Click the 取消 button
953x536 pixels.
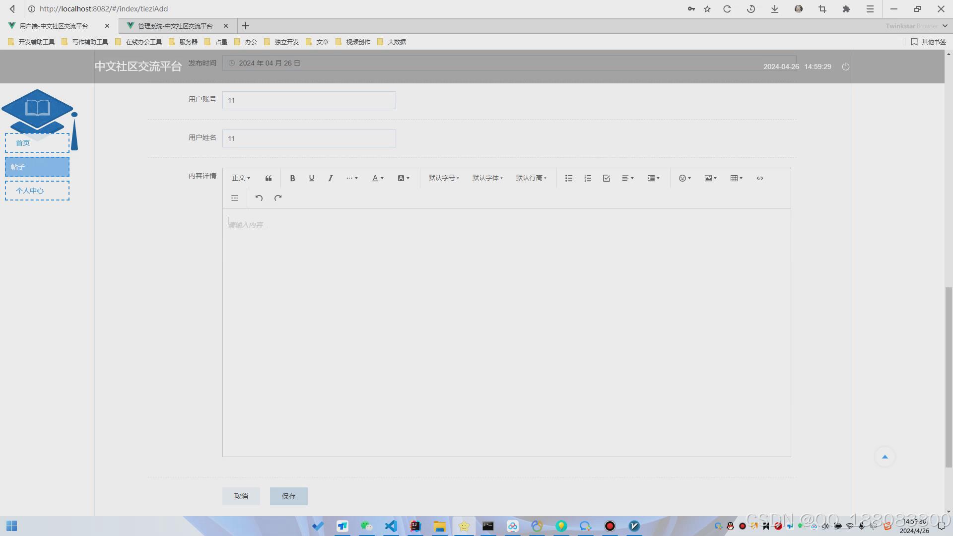241,496
